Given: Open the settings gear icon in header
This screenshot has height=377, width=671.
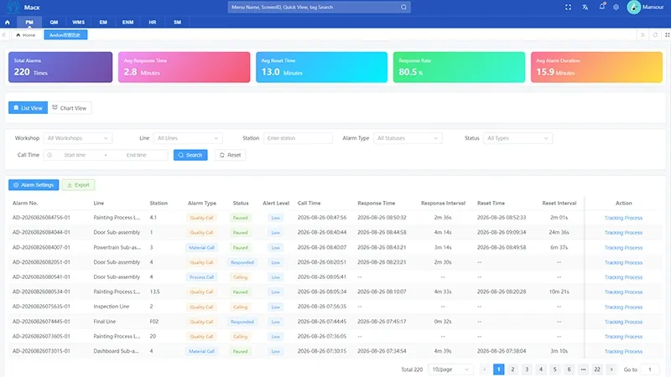Looking at the screenshot, I should [x=616, y=8].
